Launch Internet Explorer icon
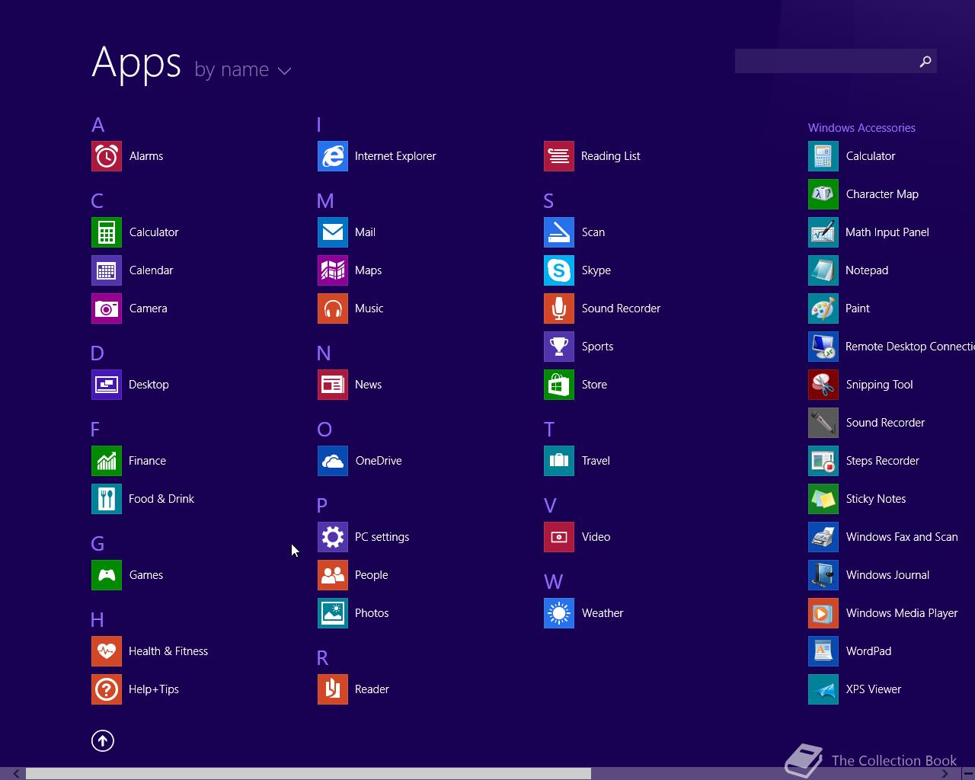This screenshot has width=975, height=780. pyautogui.click(x=333, y=156)
